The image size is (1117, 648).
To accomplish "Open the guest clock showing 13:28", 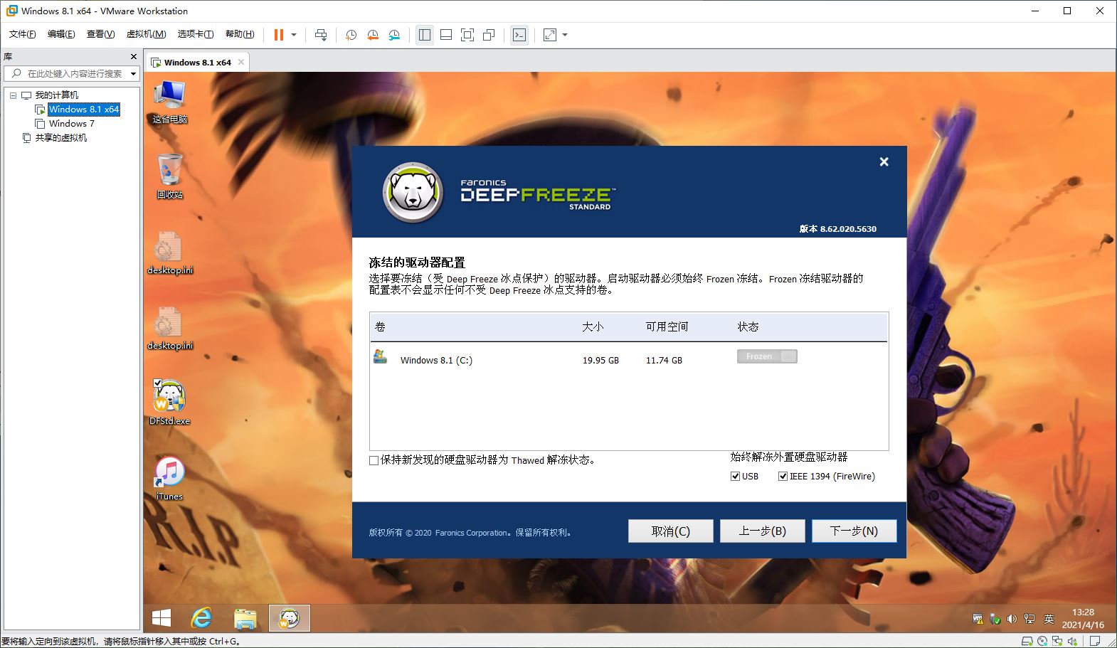I will (1083, 618).
